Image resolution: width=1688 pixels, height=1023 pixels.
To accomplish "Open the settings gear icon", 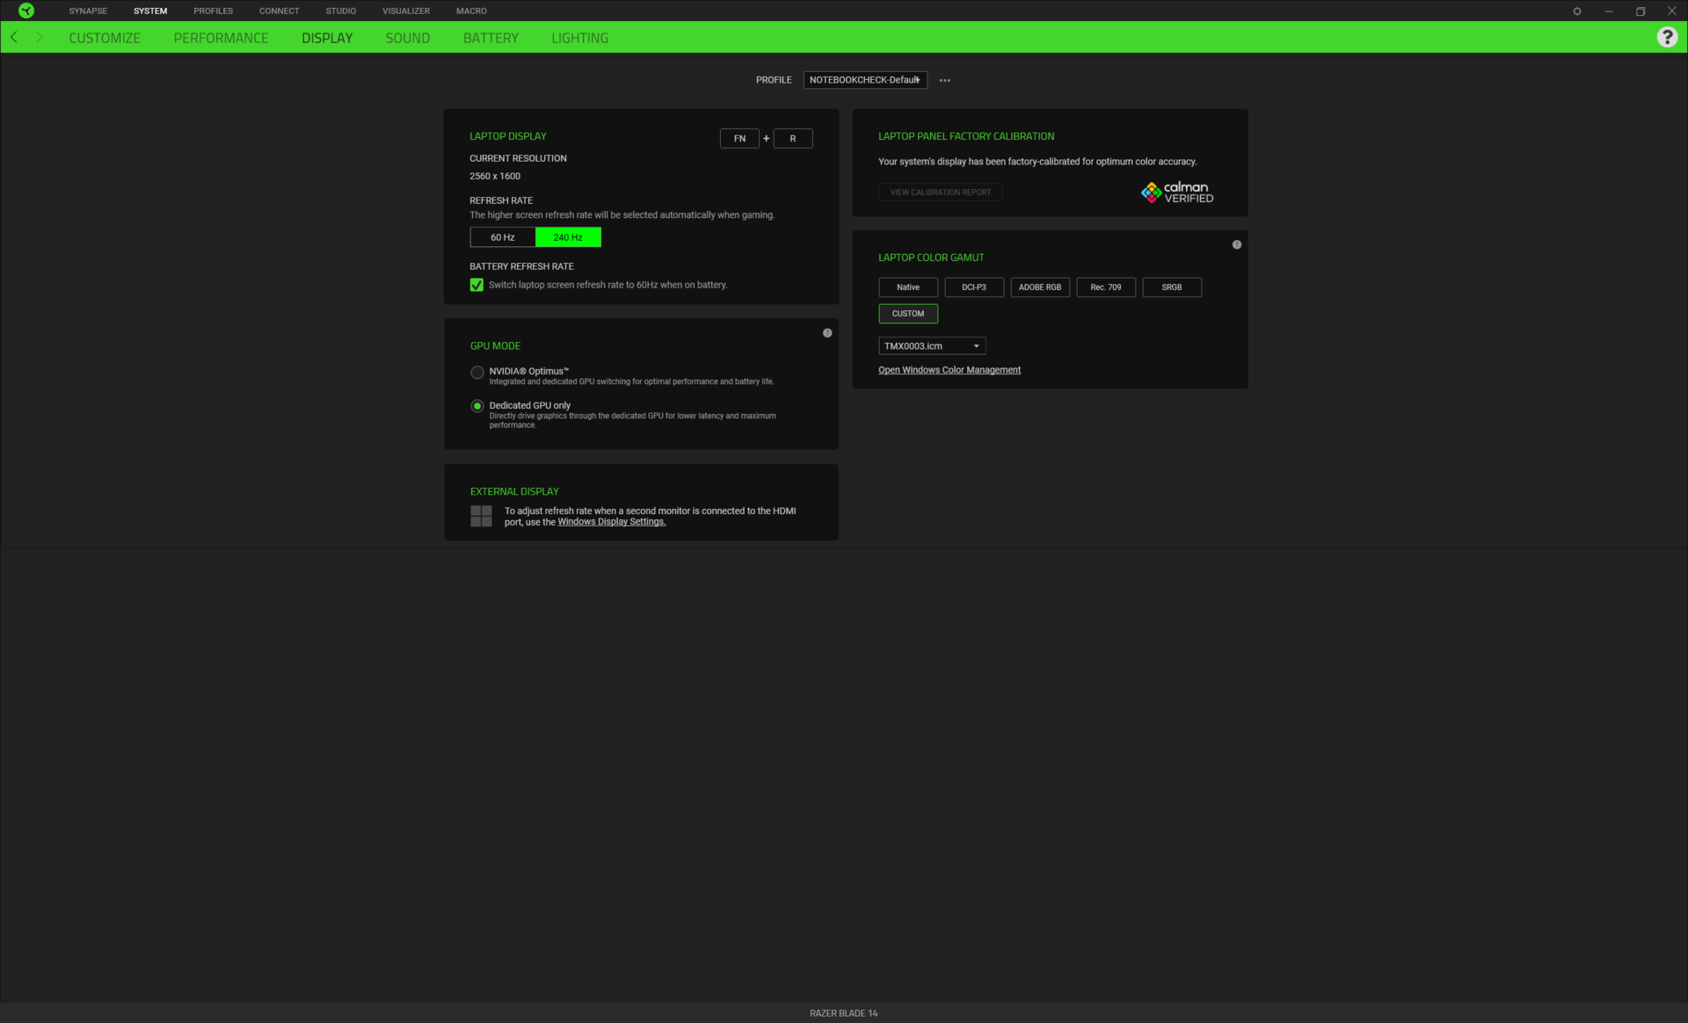I will (1577, 11).
